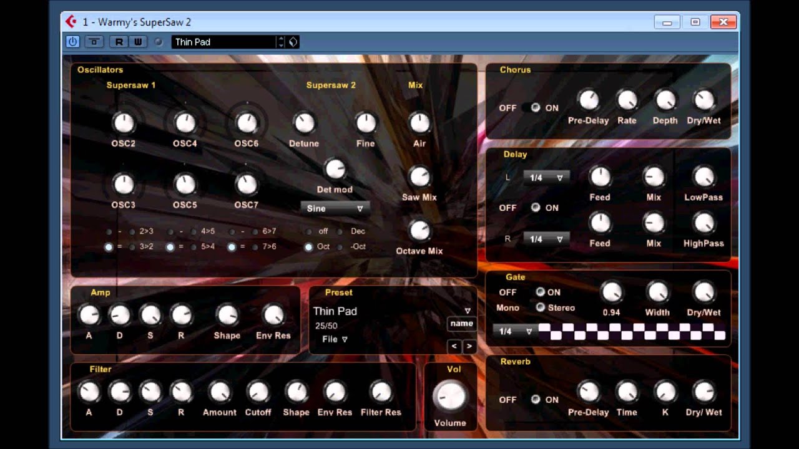799x449 pixels.
Task: Select the 7>6 oscillator routing option
Action: (x=255, y=247)
